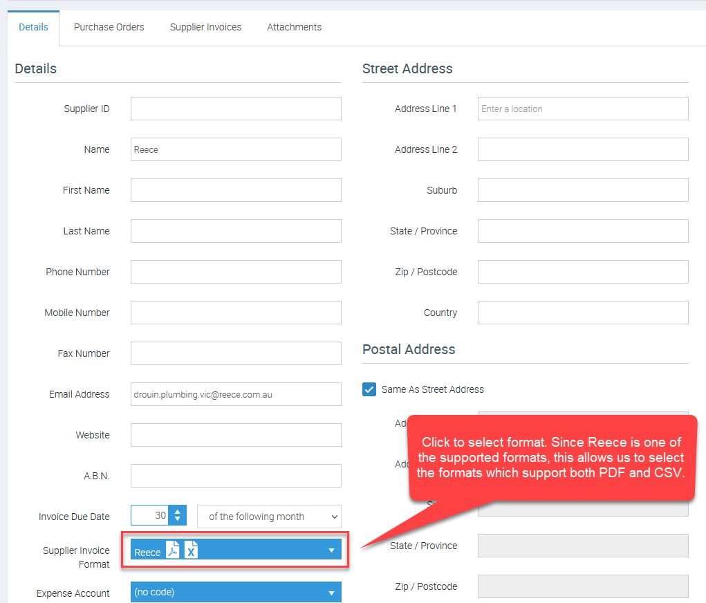Increase Invoice Due Date with up arrow
This screenshot has height=603, width=706.
coord(178,512)
